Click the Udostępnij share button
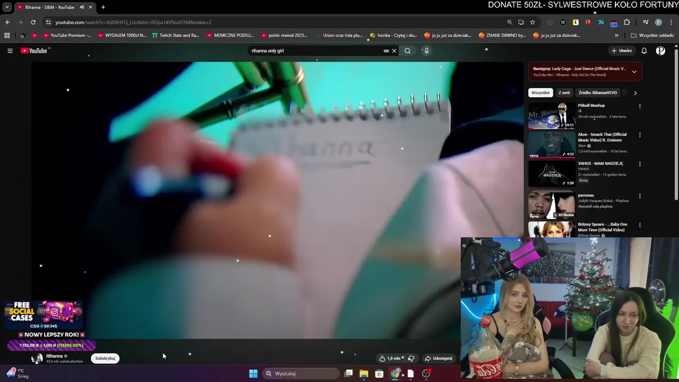679x382 pixels. tap(439, 359)
